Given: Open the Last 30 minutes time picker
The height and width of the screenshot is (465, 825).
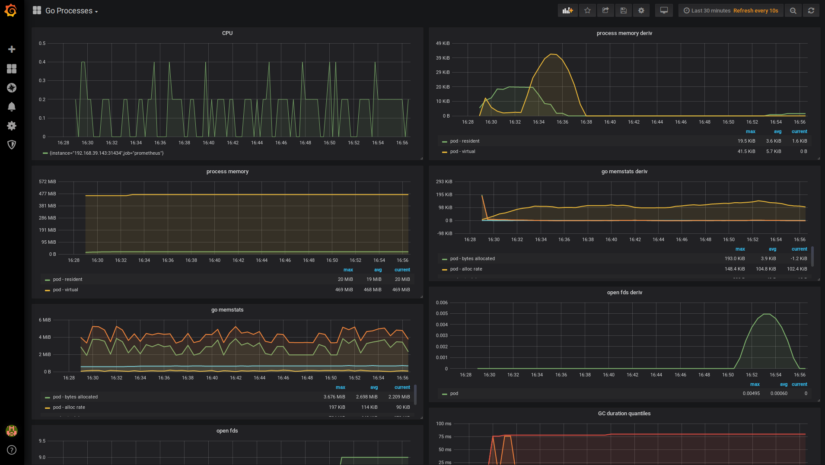Looking at the screenshot, I should click(731, 11).
